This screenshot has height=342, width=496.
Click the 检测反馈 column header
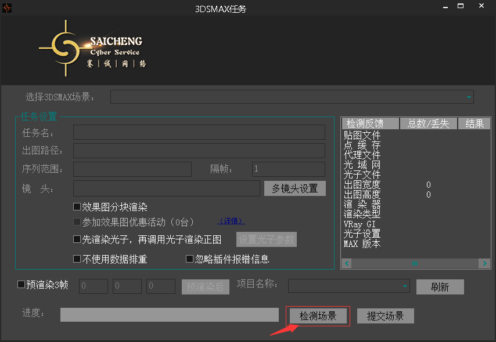(x=370, y=123)
